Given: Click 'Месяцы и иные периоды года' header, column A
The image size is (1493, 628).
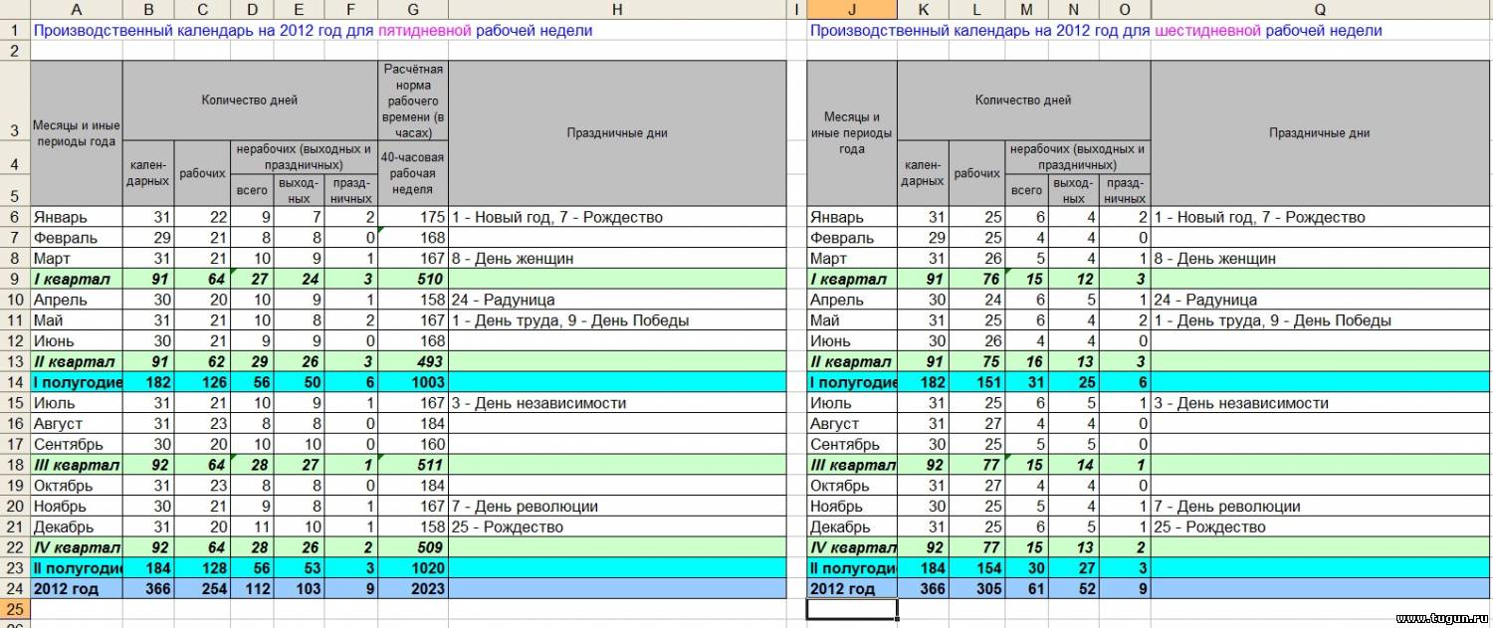Looking at the screenshot, I should click(77, 132).
